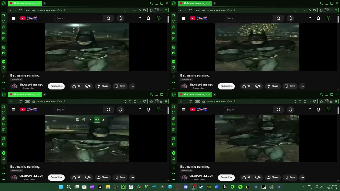This screenshot has width=340, height=191.
Task: Share the video in the bottom-left window
Action: (x=103, y=177)
